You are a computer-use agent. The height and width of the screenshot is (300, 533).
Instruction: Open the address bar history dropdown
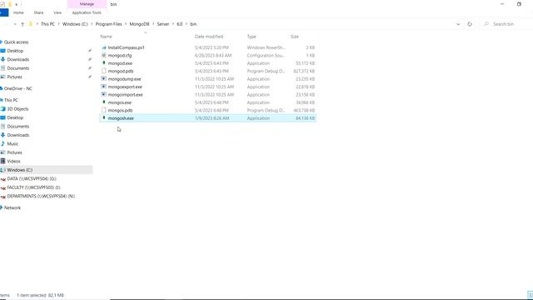click(x=458, y=24)
